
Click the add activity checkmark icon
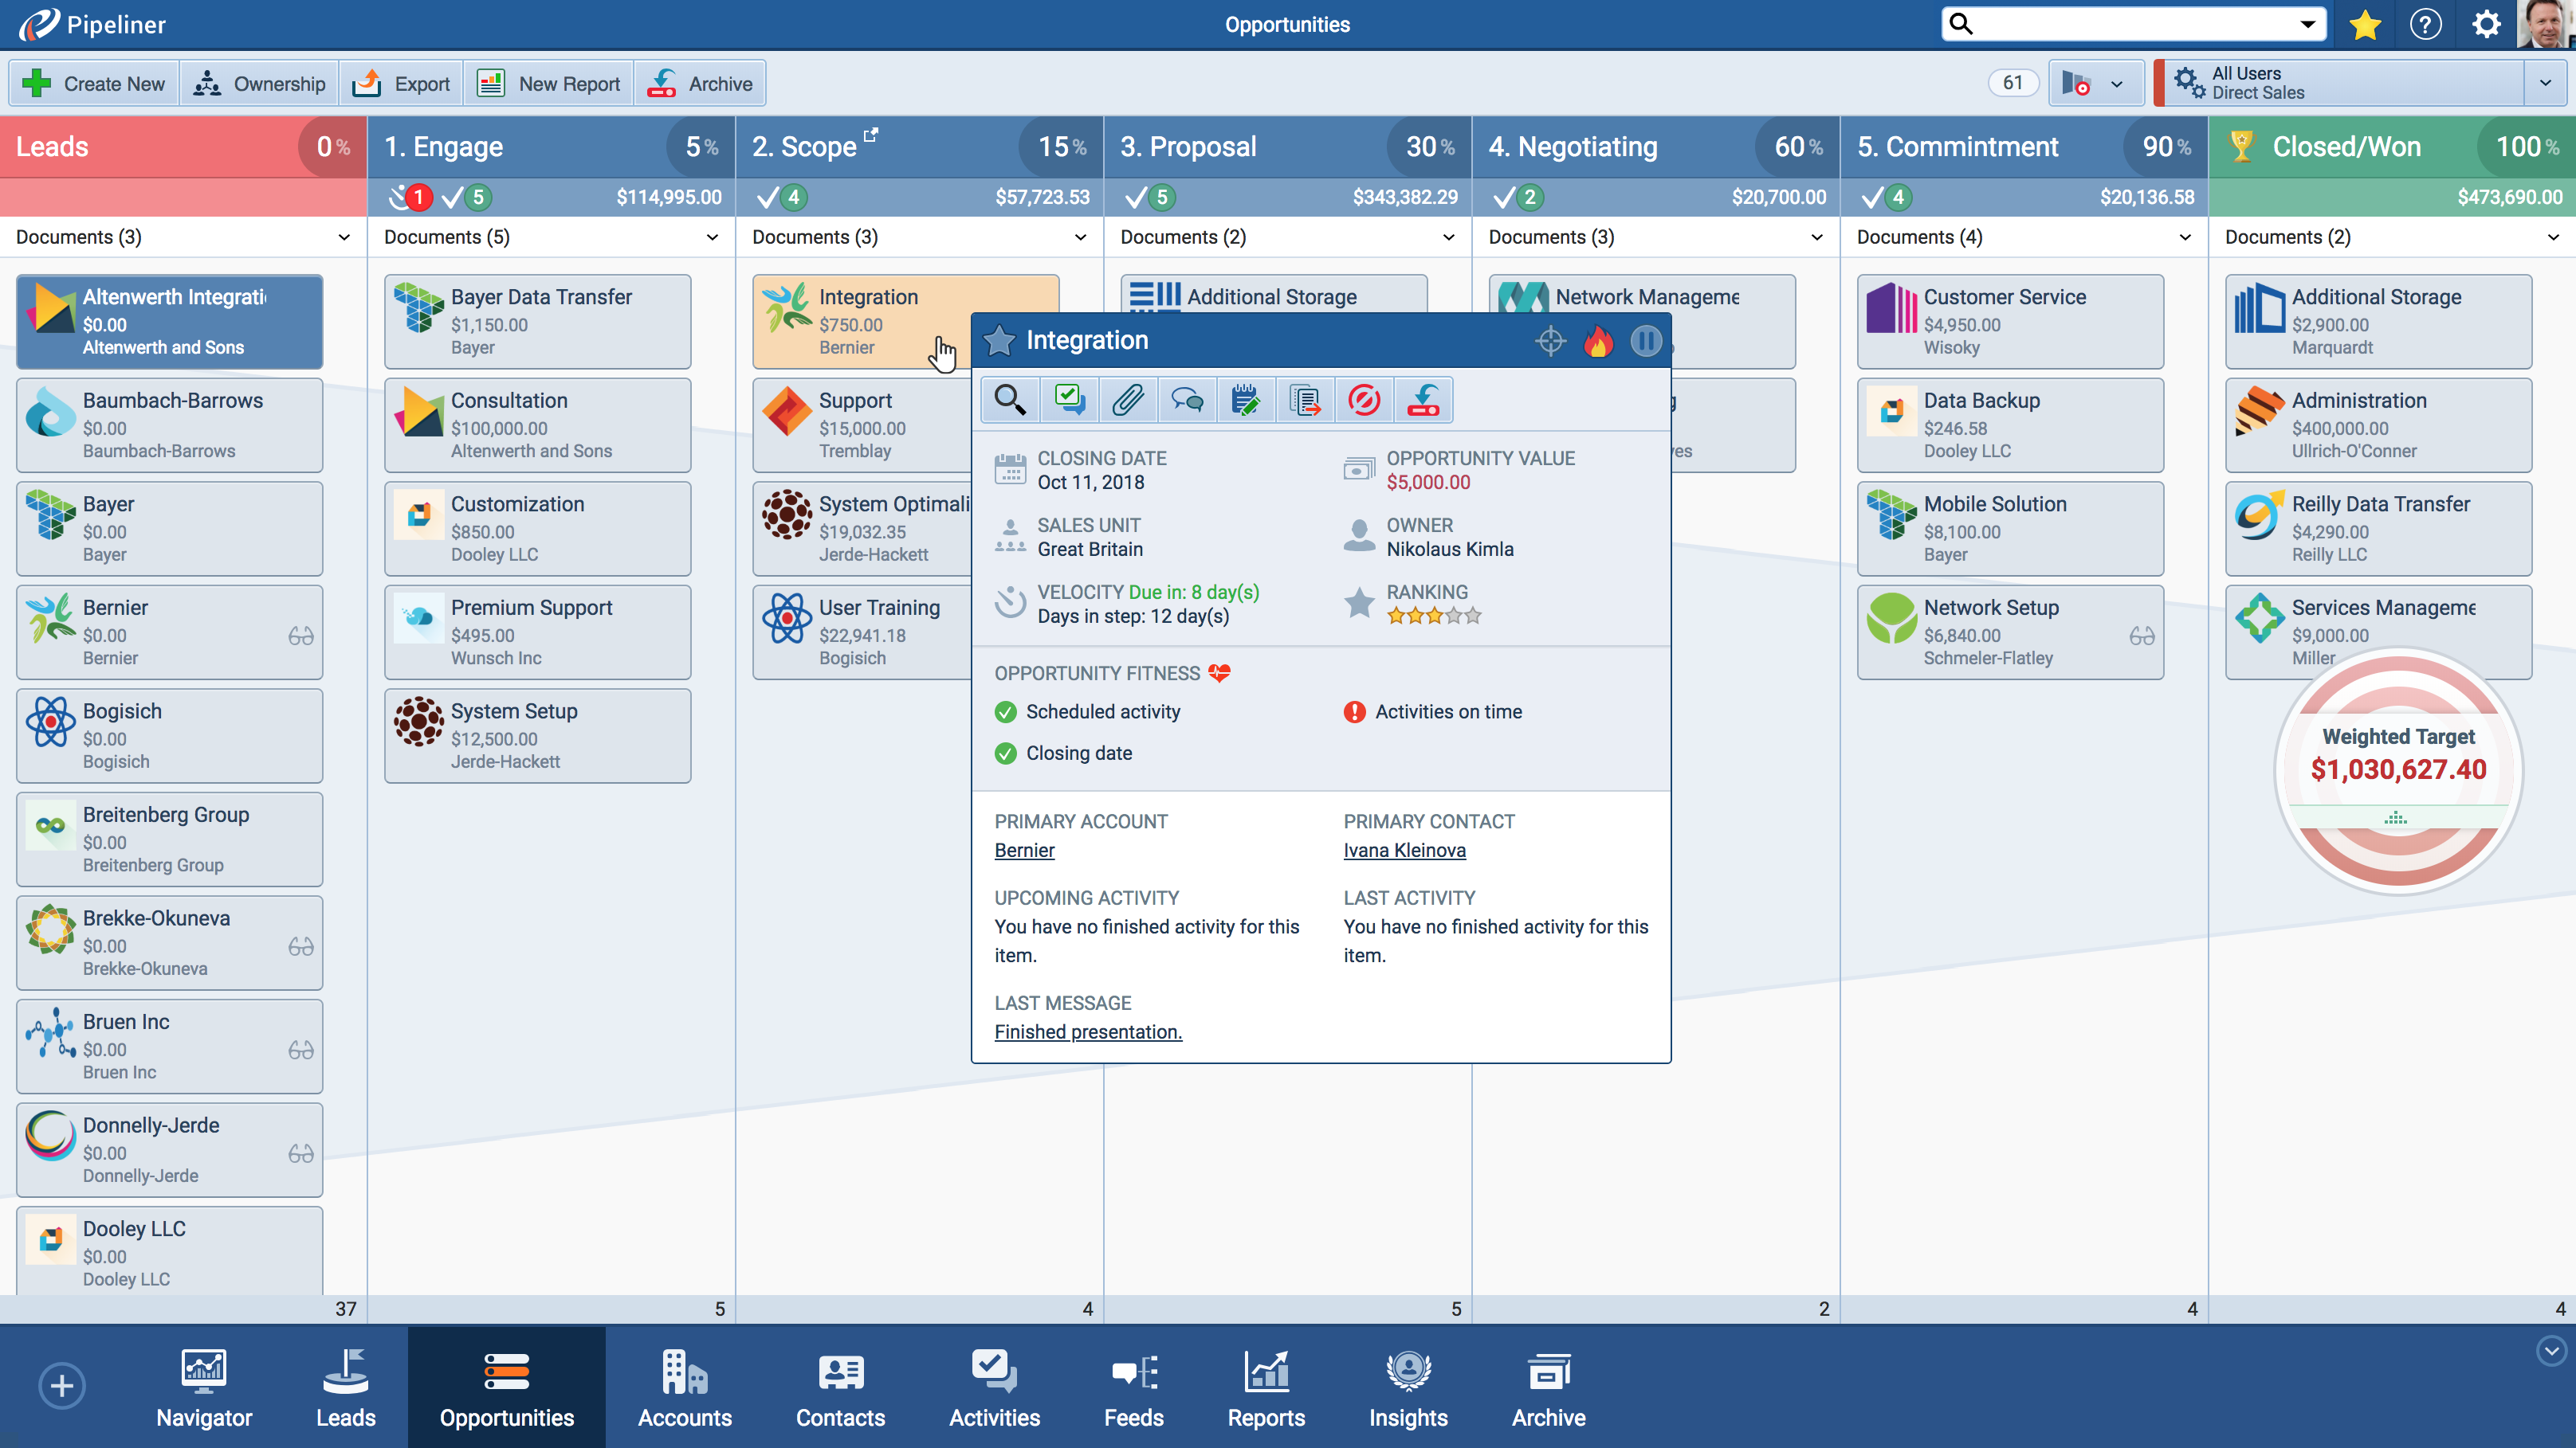(1068, 401)
